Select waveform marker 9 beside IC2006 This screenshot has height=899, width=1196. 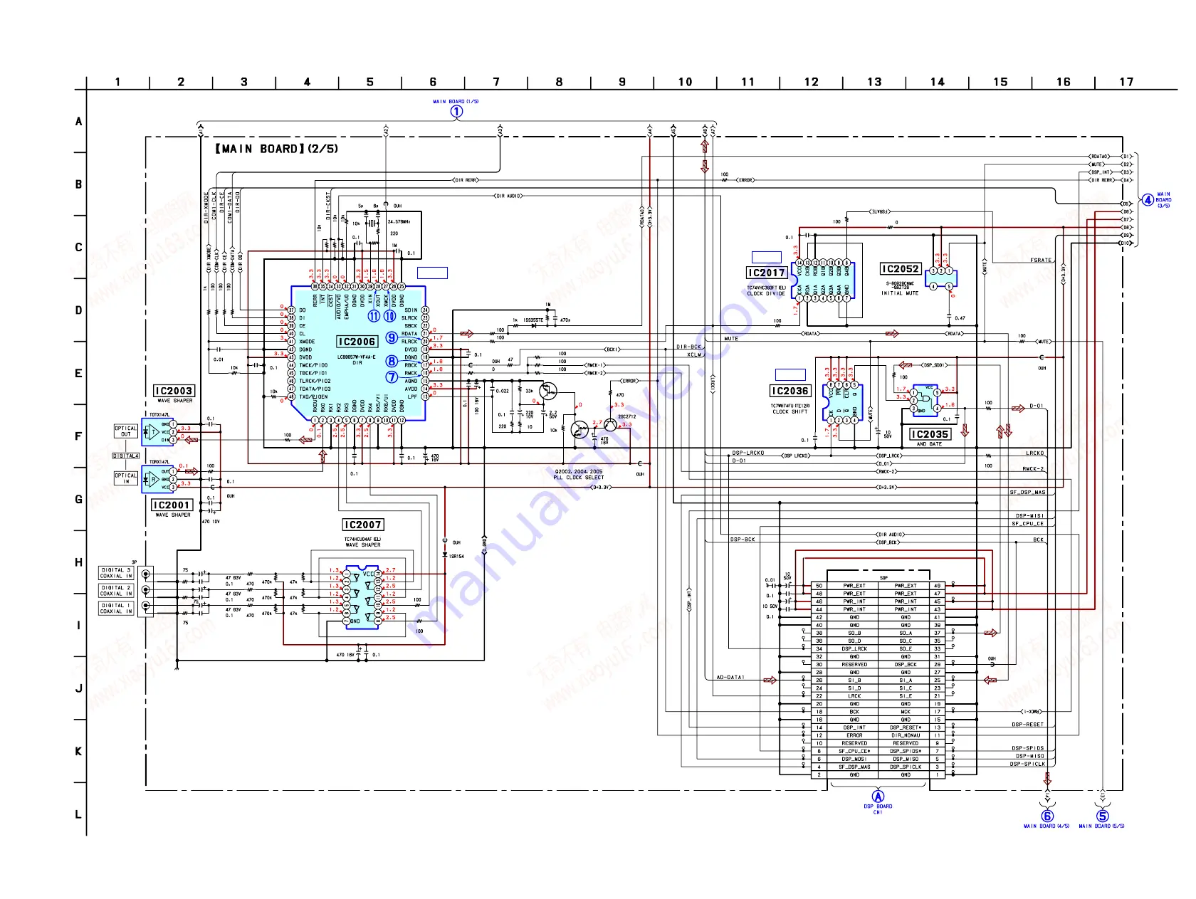(392, 337)
